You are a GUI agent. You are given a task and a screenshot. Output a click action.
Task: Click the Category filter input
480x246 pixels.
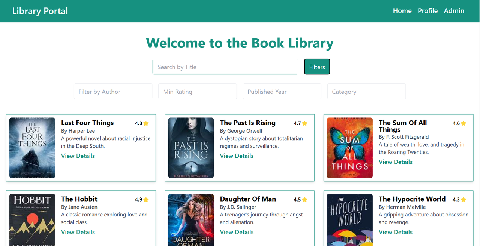click(x=366, y=92)
